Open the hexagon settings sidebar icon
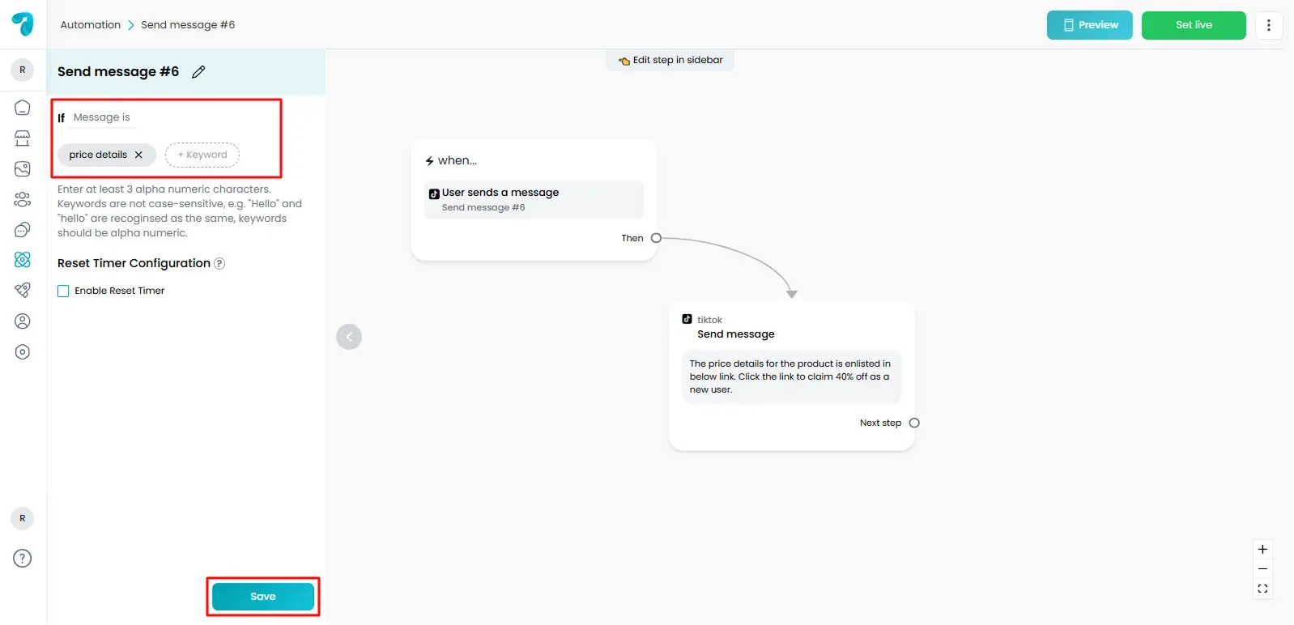 tap(23, 352)
